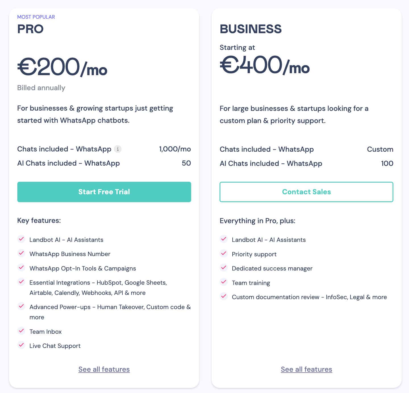Select the PRO plan heading
Screen dimensions: 409x393
(30, 29)
